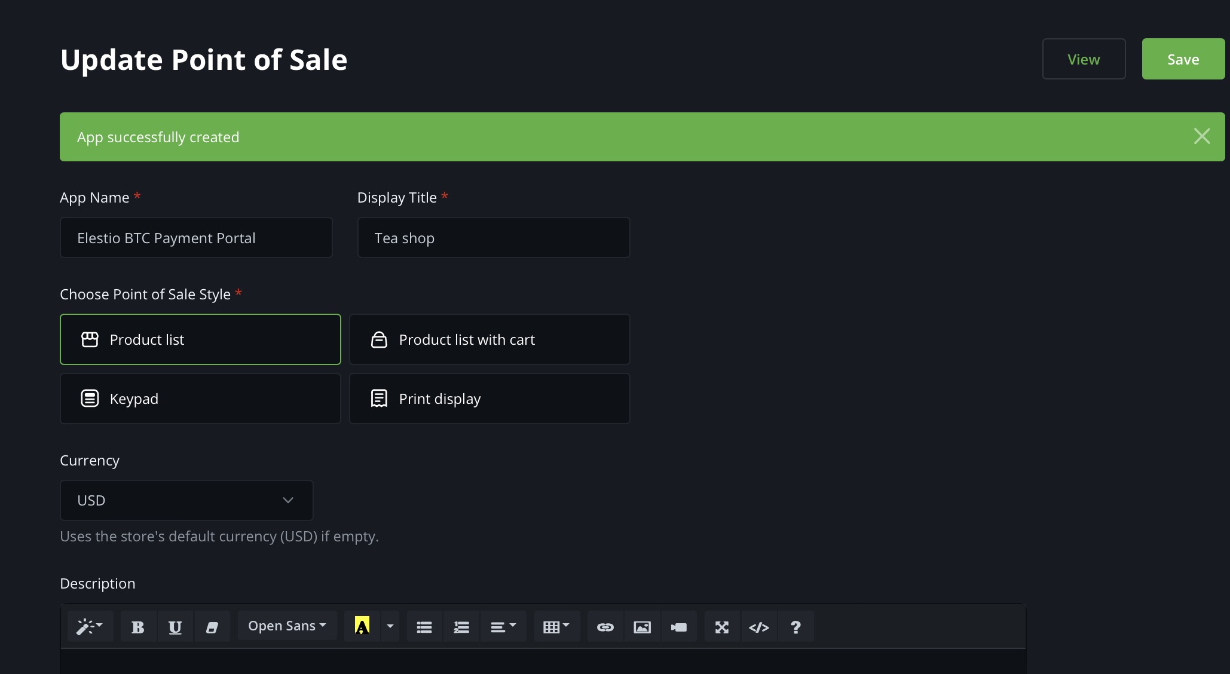Toggle underline formatting
1230x674 pixels.
pyautogui.click(x=175, y=627)
